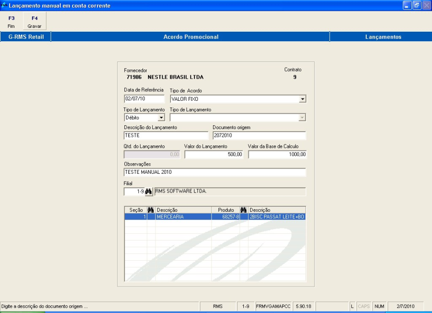Click the Produto column header

(226, 210)
